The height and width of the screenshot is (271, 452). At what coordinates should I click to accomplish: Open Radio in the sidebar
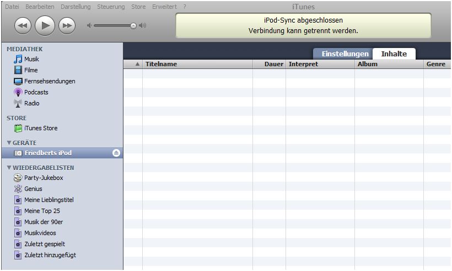tap(31, 103)
